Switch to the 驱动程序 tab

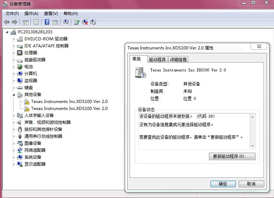pyautogui.click(x=157, y=60)
